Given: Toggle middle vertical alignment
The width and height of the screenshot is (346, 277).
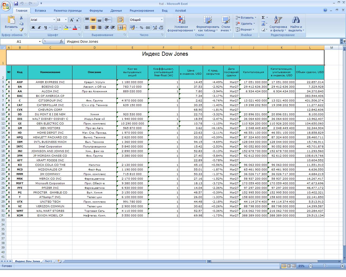Looking at the screenshot, I should 93,20.
